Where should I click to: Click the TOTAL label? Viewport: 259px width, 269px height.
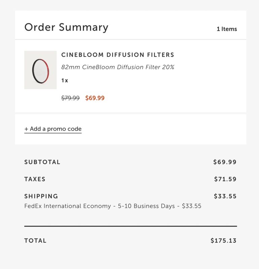pyautogui.click(x=35, y=241)
